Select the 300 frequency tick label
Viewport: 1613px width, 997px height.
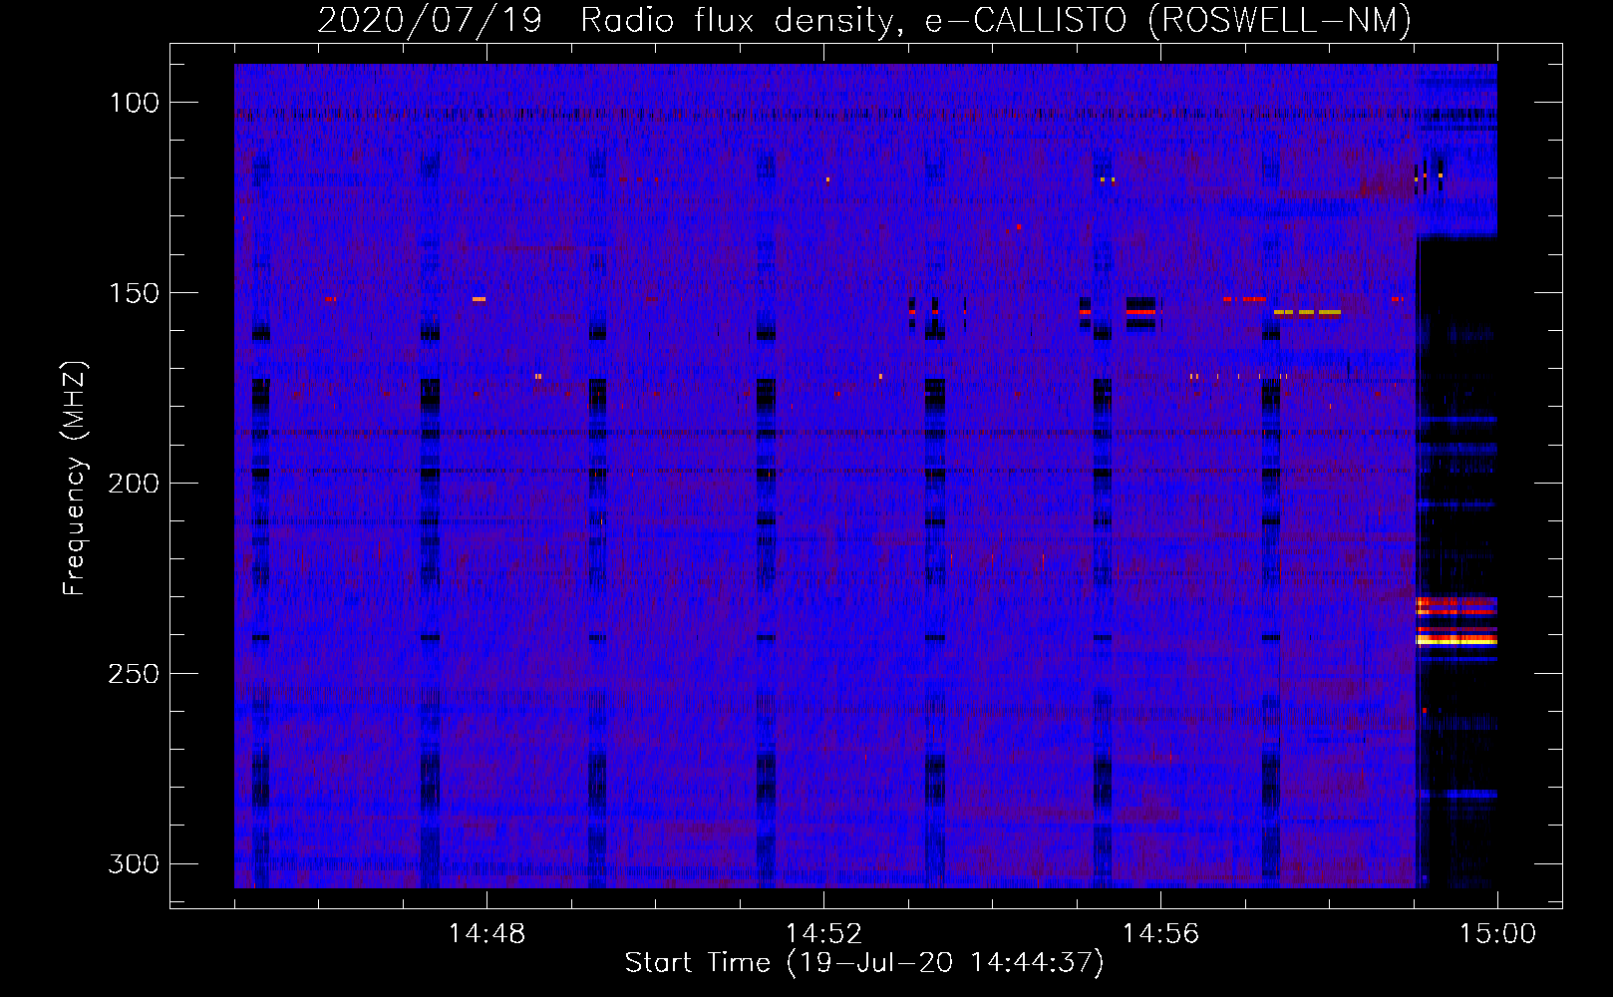coord(135,863)
